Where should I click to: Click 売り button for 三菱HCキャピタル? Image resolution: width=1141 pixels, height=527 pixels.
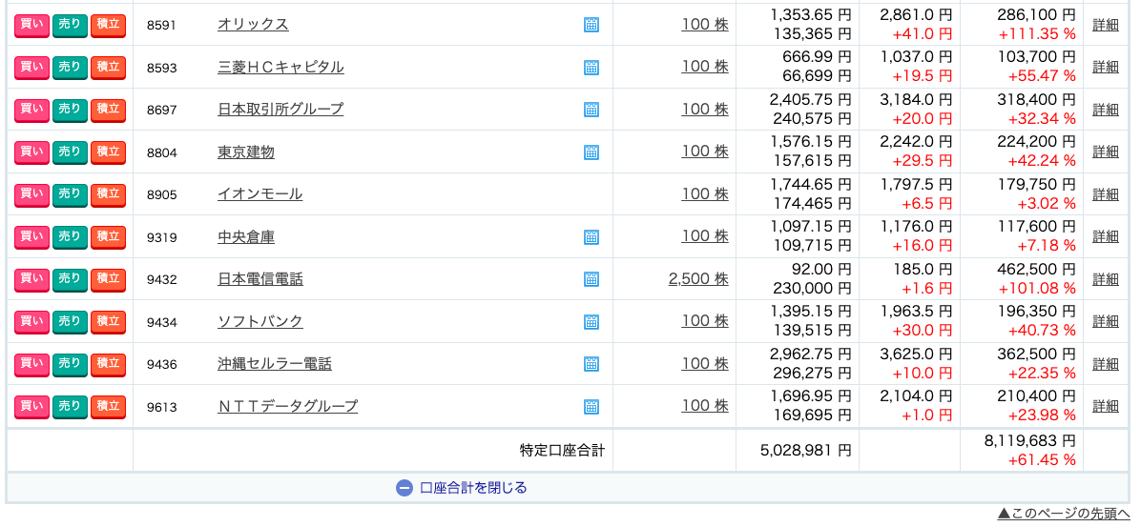[70, 68]
